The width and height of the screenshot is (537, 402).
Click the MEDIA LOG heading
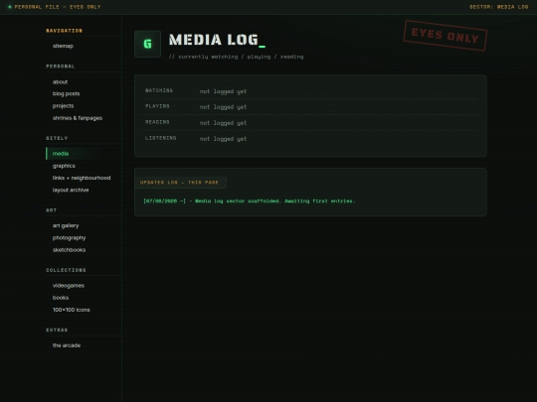tap(217, 40)
